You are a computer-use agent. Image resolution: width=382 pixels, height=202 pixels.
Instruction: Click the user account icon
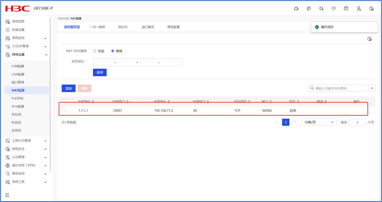pyautogui.click(x=359, y=8)
